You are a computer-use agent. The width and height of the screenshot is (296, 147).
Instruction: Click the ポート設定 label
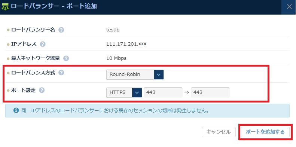tap(23, 91)
